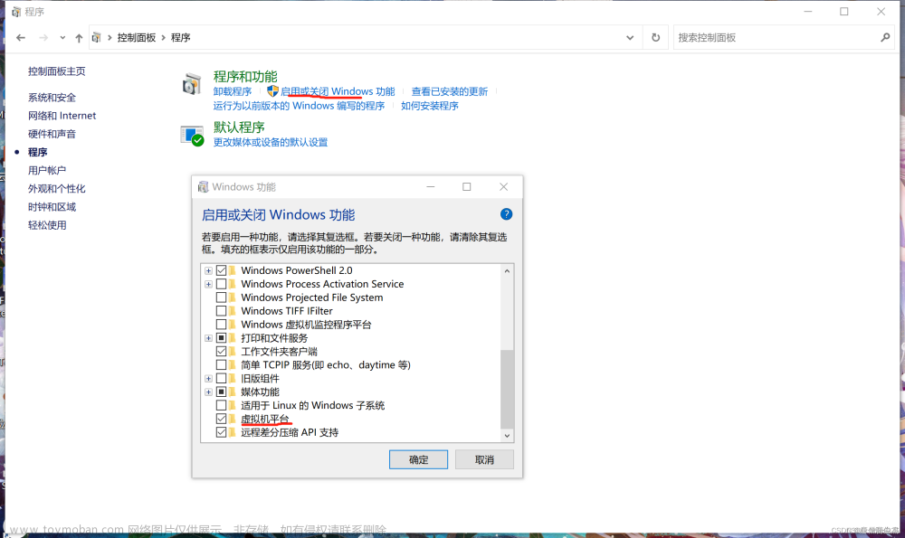Open the 用户帐户 category

tap(47, 170)
